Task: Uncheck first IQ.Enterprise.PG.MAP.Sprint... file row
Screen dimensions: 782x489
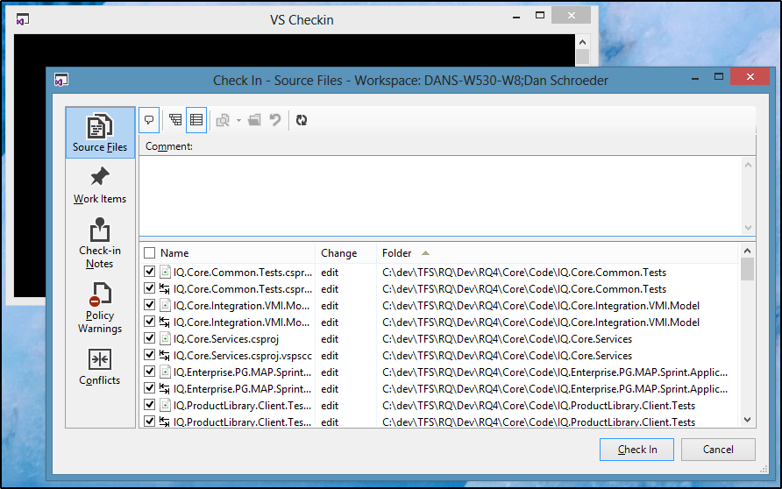Action: click(150, 372)
